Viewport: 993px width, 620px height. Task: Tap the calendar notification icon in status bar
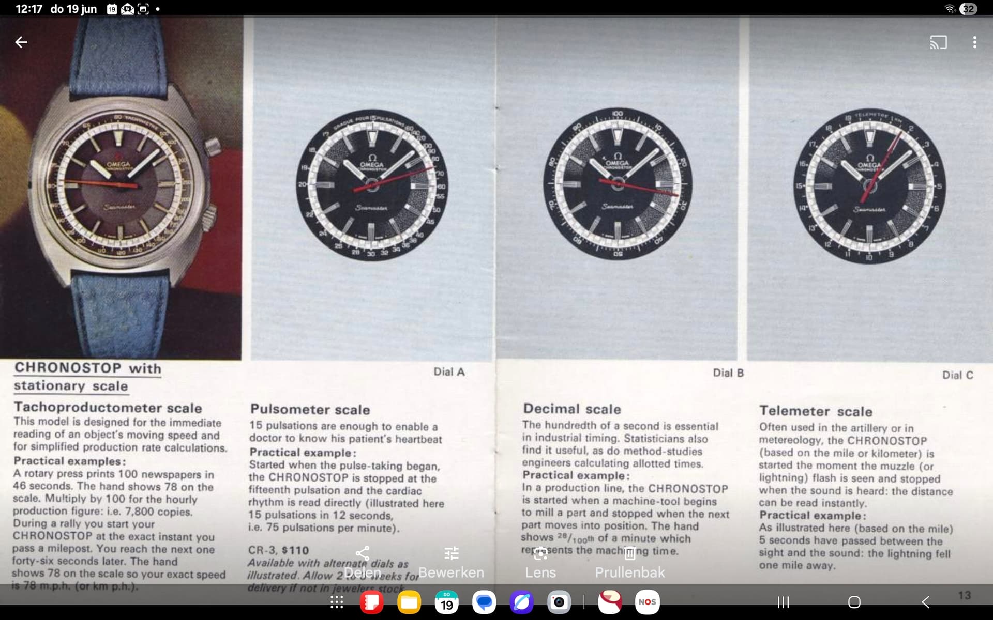112,9
